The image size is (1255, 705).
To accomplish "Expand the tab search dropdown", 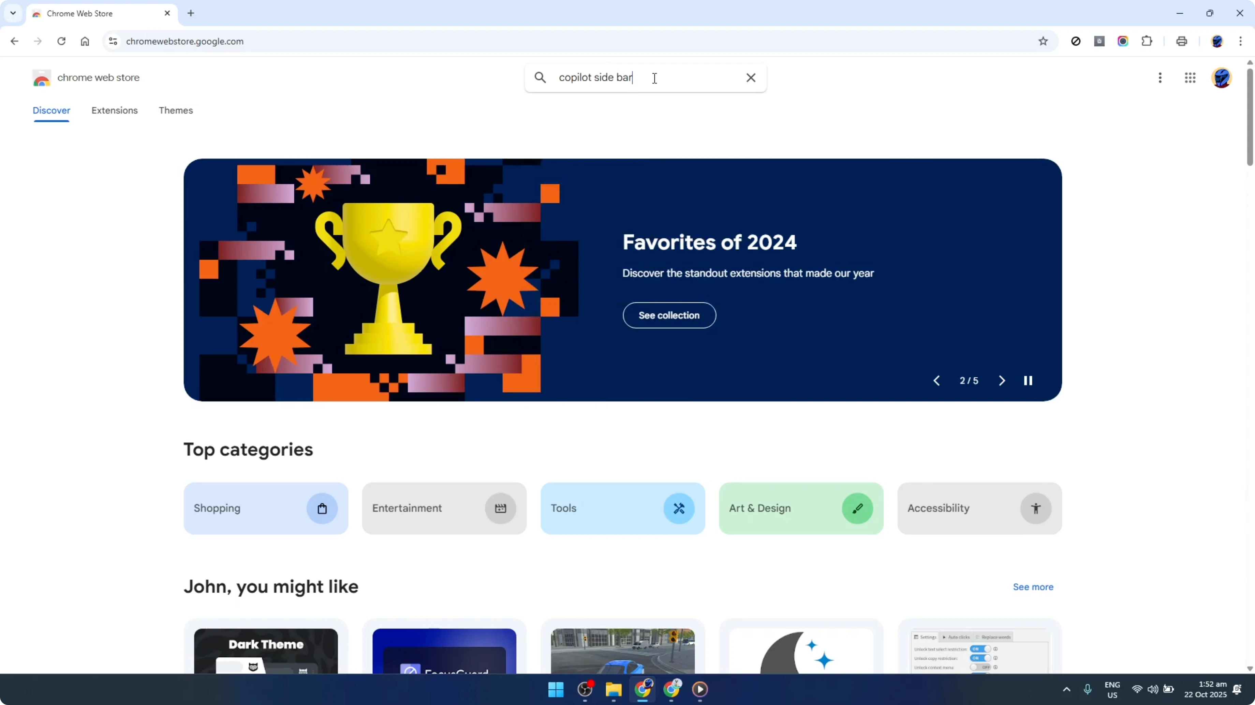I will (13, 13).
